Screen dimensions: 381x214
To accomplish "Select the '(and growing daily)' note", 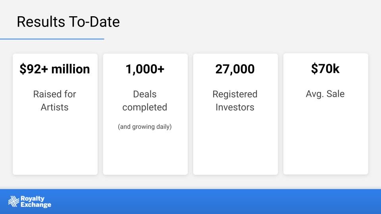I will tap(145, 127).
